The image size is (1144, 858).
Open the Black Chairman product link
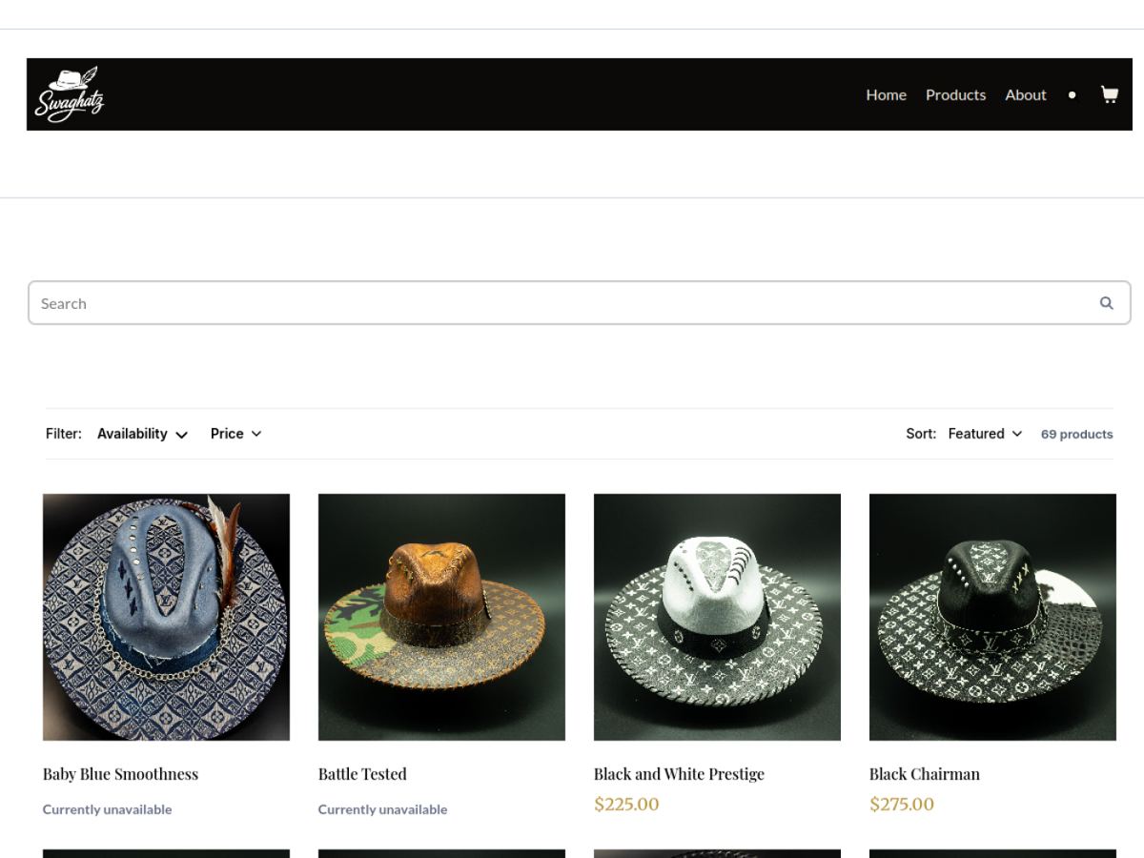[x=925, y=774]
